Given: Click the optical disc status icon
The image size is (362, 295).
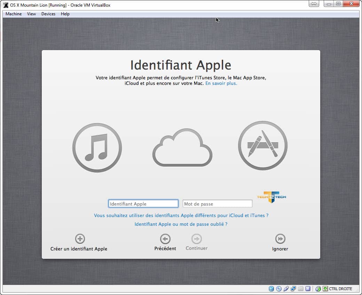Looking at the screenshot, I should [x=279, y=288].
